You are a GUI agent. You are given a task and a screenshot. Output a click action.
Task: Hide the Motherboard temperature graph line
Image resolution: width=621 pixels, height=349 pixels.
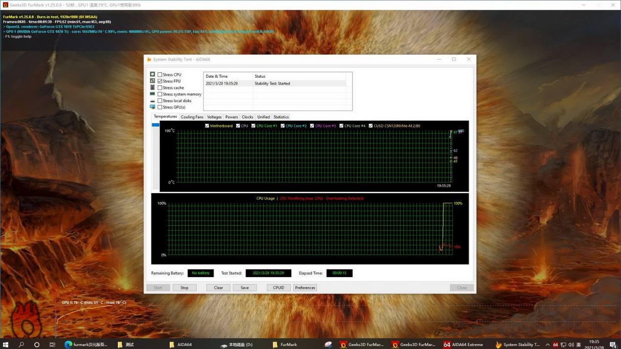tap(207, 126)
